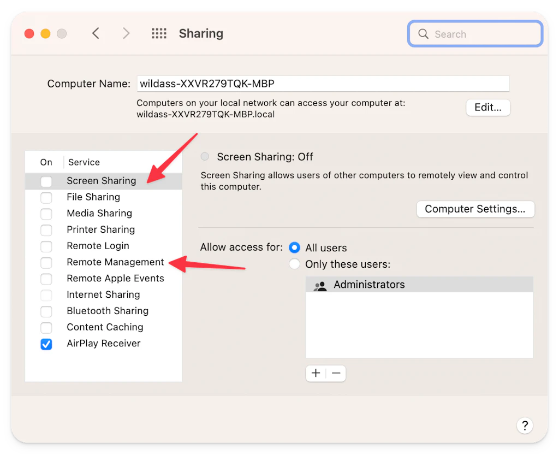
Task: Choose Only these users radio button
Action: pos(294,264)
